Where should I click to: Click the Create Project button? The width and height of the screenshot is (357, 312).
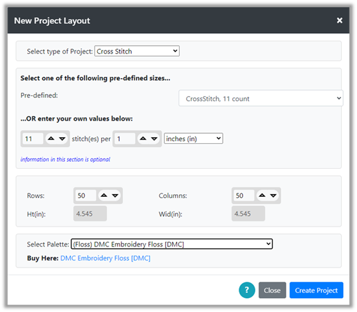316,290
